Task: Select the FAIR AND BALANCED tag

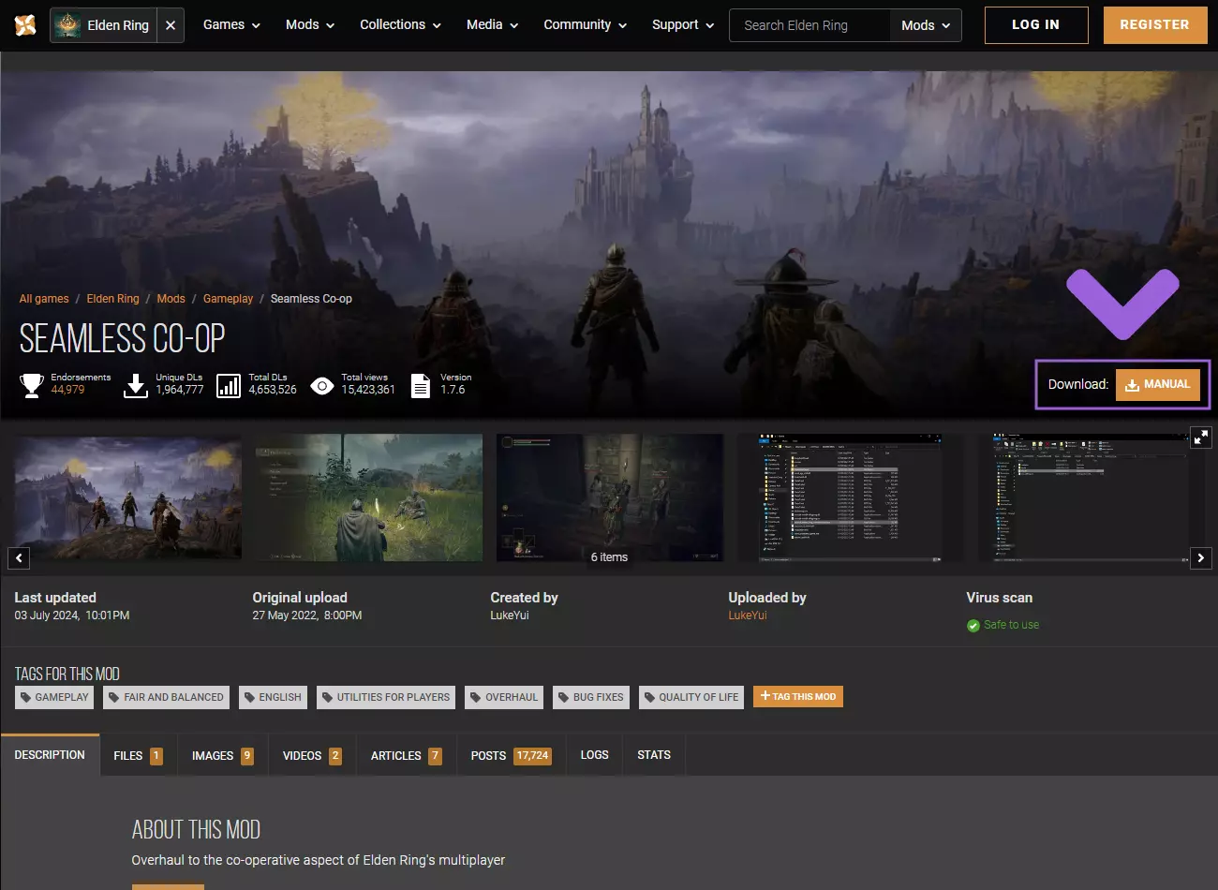Action: coord(166,697)
